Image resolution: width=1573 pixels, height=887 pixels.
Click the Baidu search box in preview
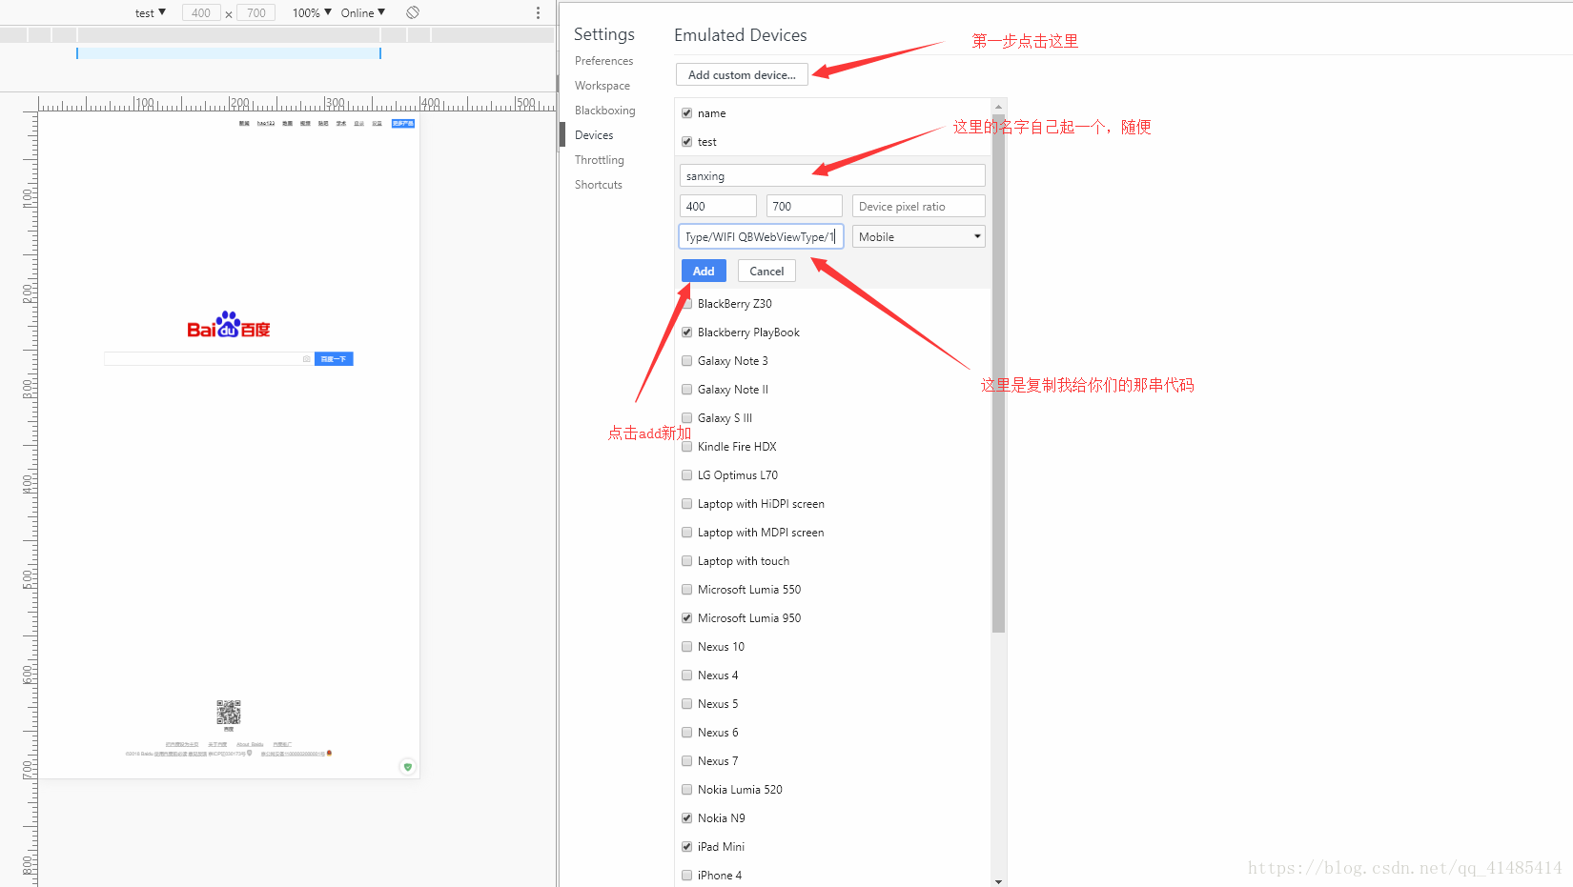(209, 359)
